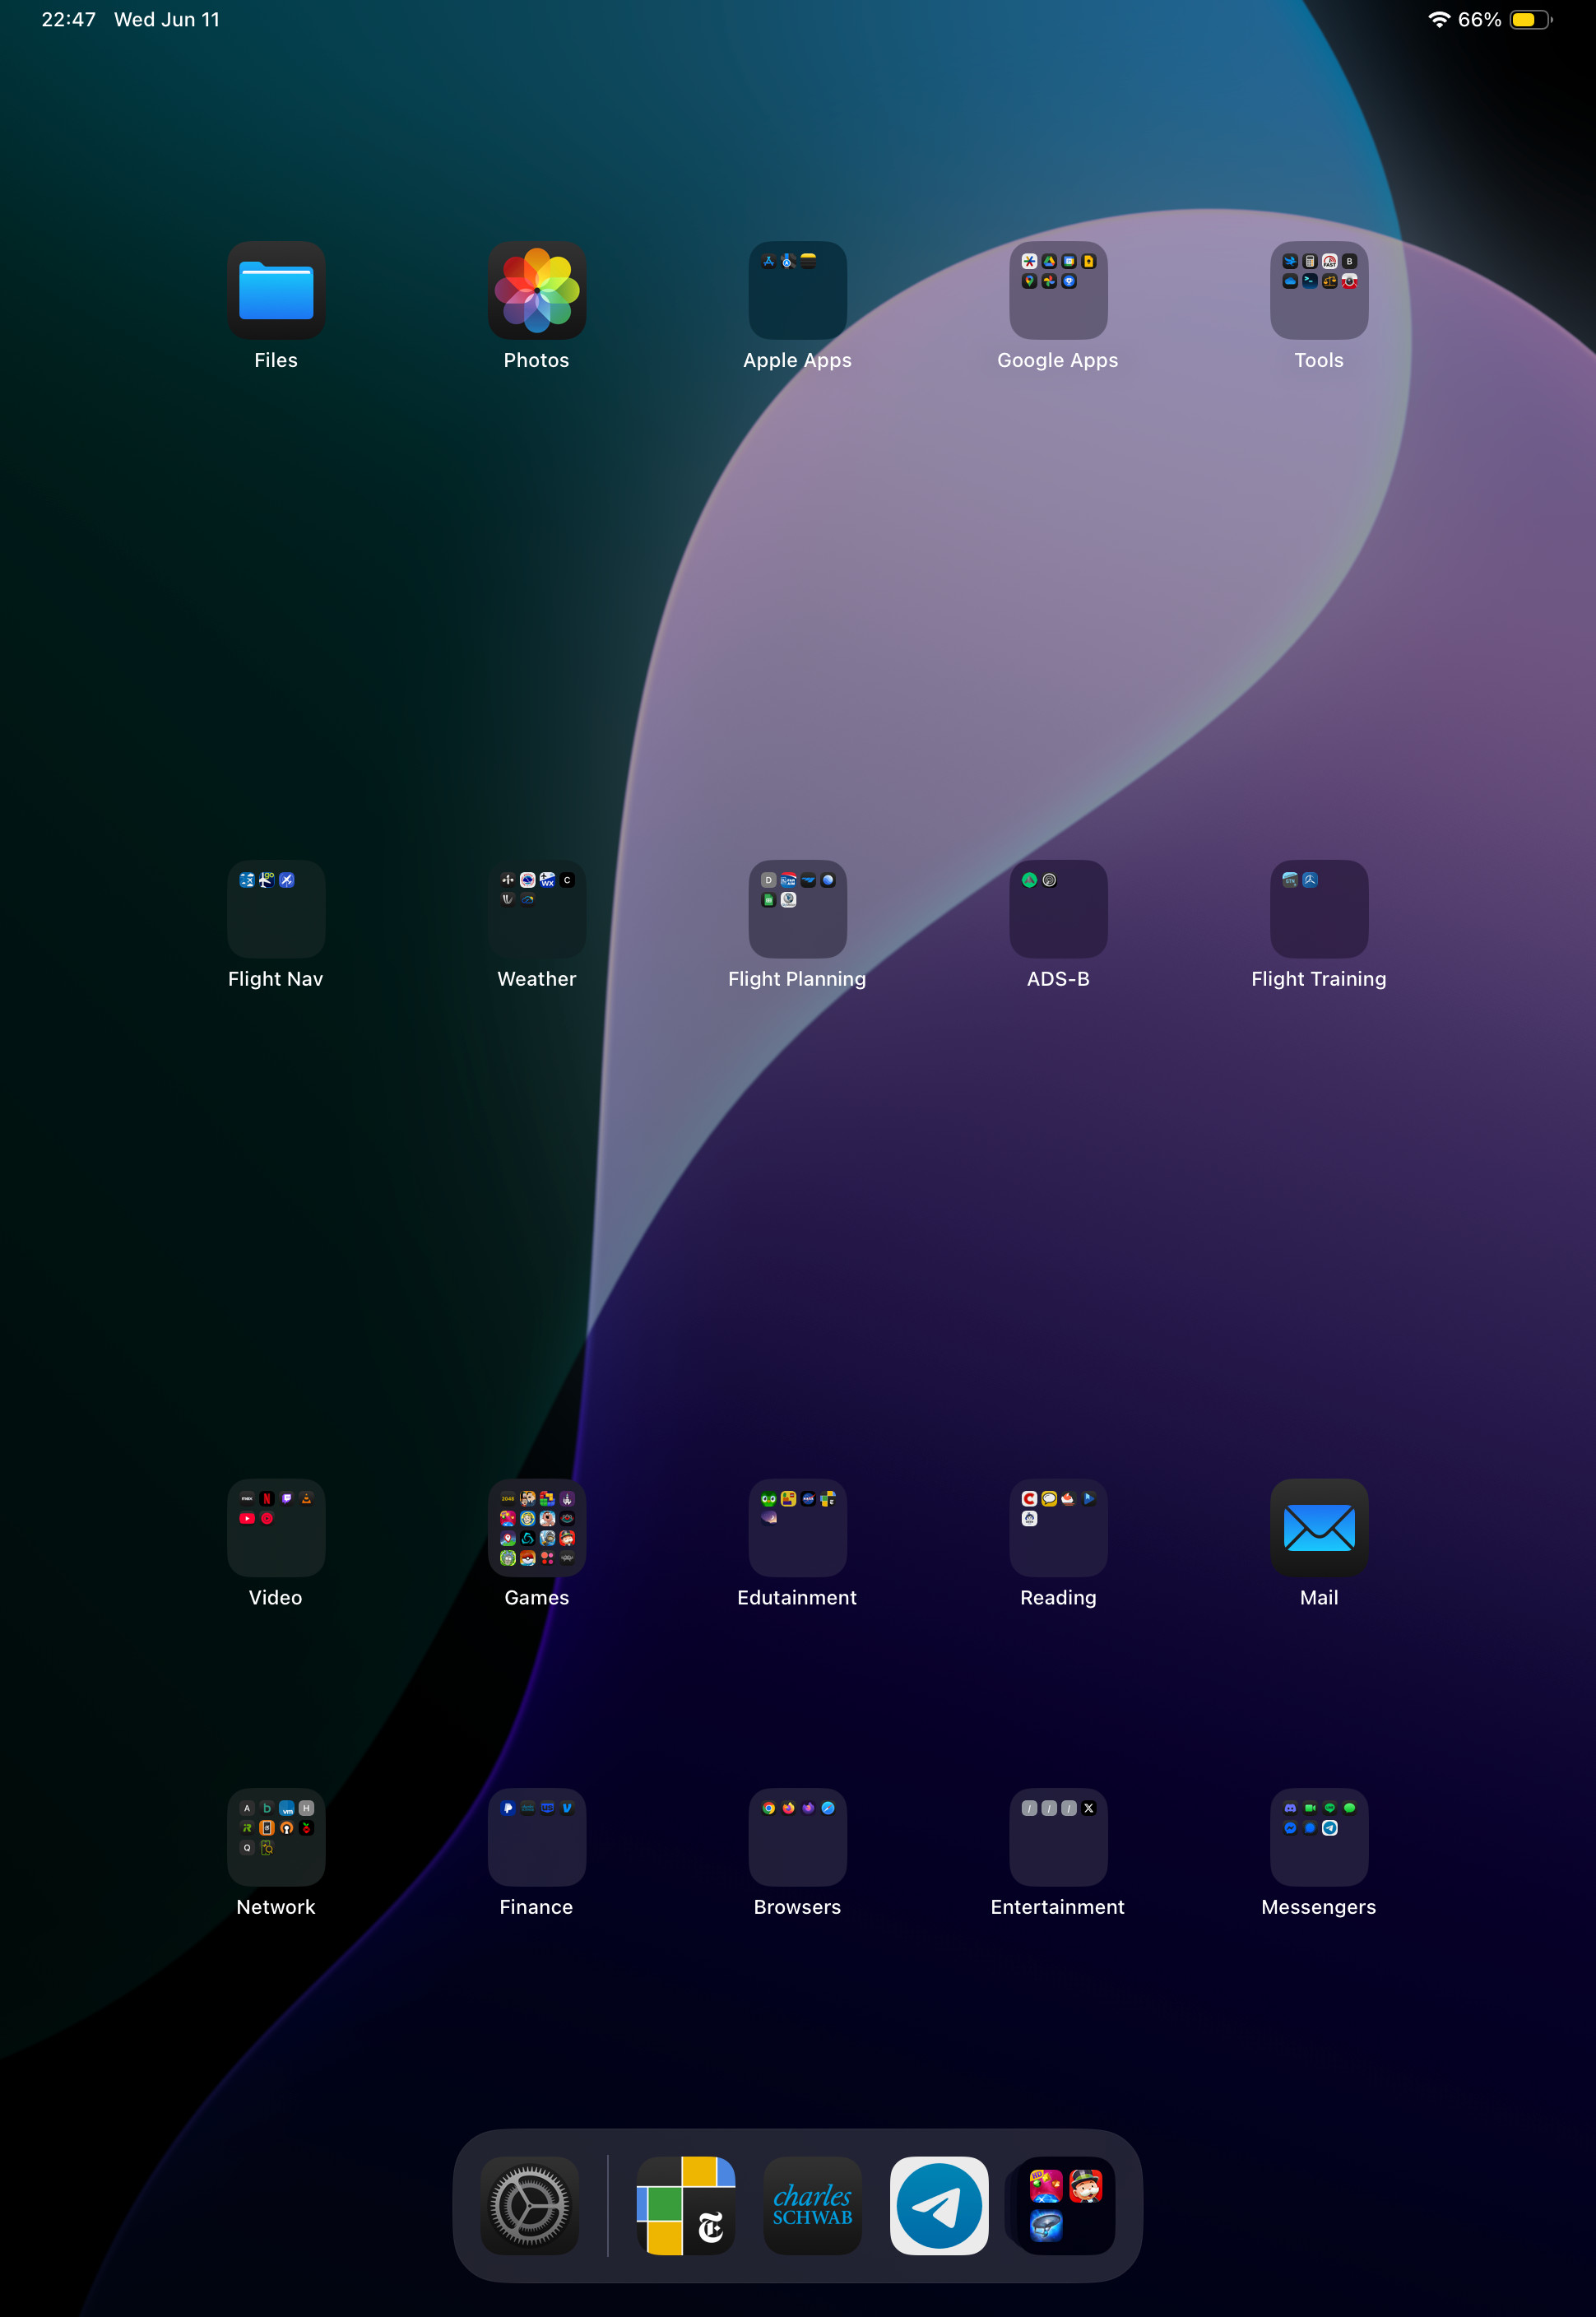This screenshot has width=1596, height=2317.
Task: Open the Flight Training folder
Action: tap(1319, 909)
